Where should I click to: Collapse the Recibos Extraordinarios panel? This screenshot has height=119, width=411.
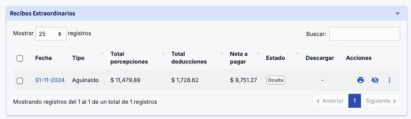[398, 13]
